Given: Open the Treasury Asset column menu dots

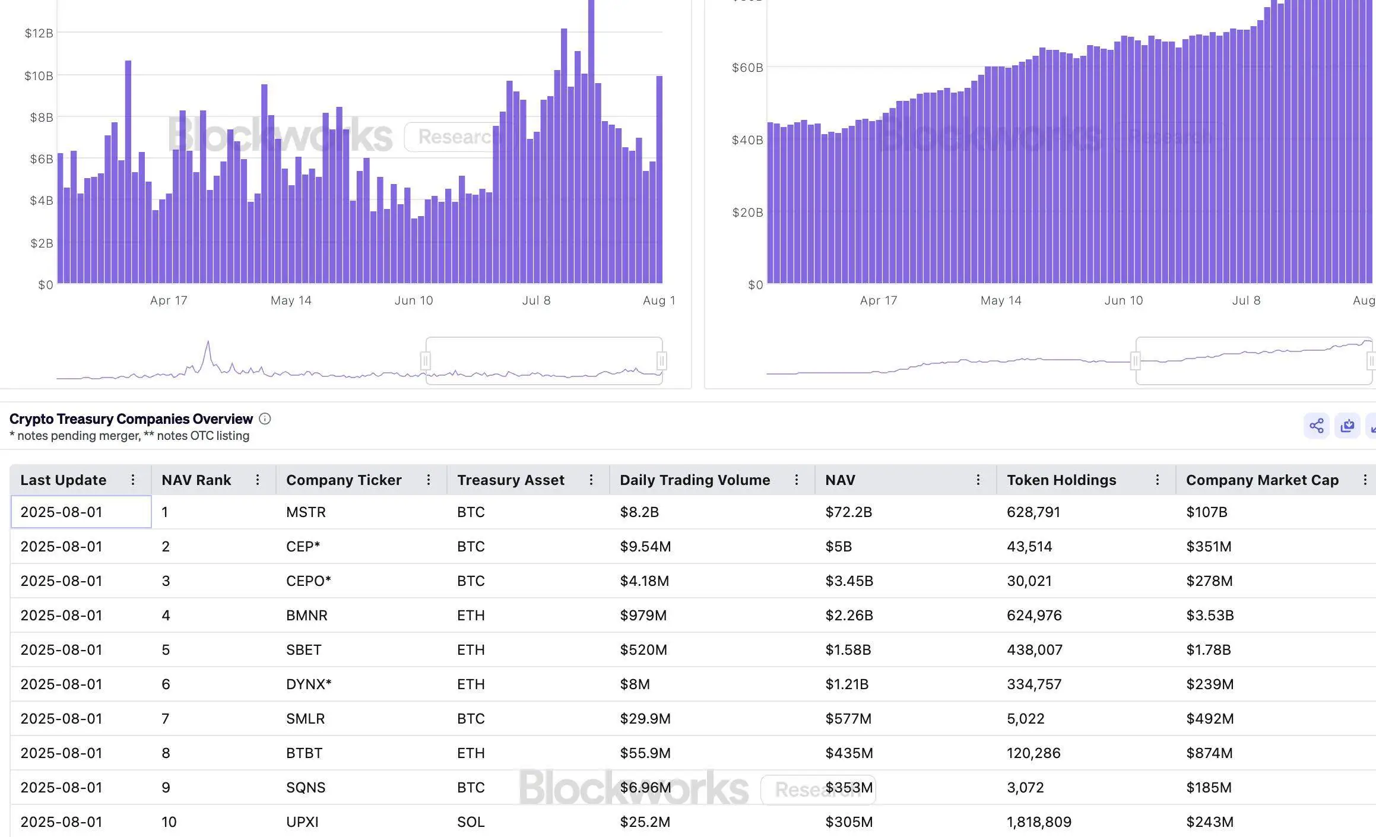Looking at the screenshot, I should [591, 480].
